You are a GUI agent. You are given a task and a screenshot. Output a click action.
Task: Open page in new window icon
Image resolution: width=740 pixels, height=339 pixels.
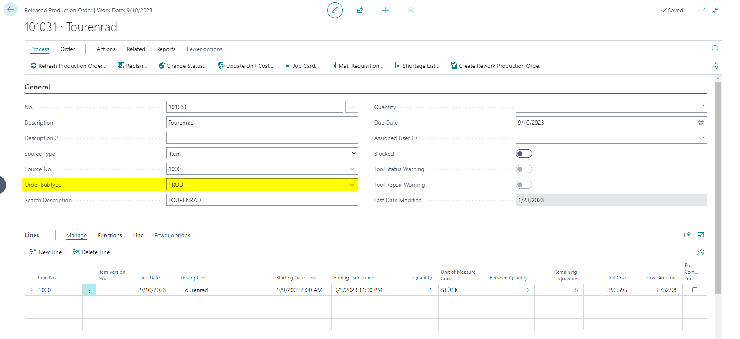point(702,10)
